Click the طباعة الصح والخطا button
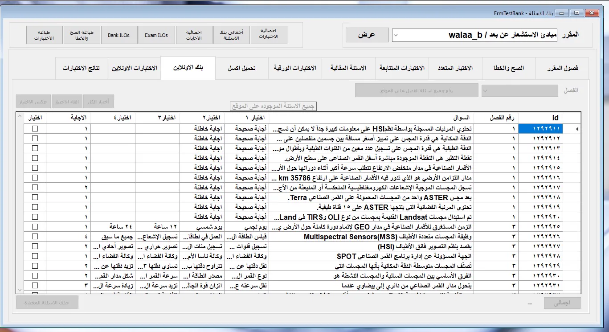This screenshot has width=609, height=332. (81, 34)
